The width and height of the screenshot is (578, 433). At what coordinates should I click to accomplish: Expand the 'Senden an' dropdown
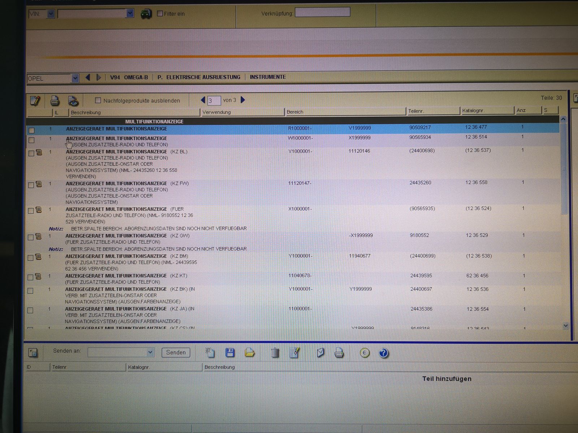(150, 352)
